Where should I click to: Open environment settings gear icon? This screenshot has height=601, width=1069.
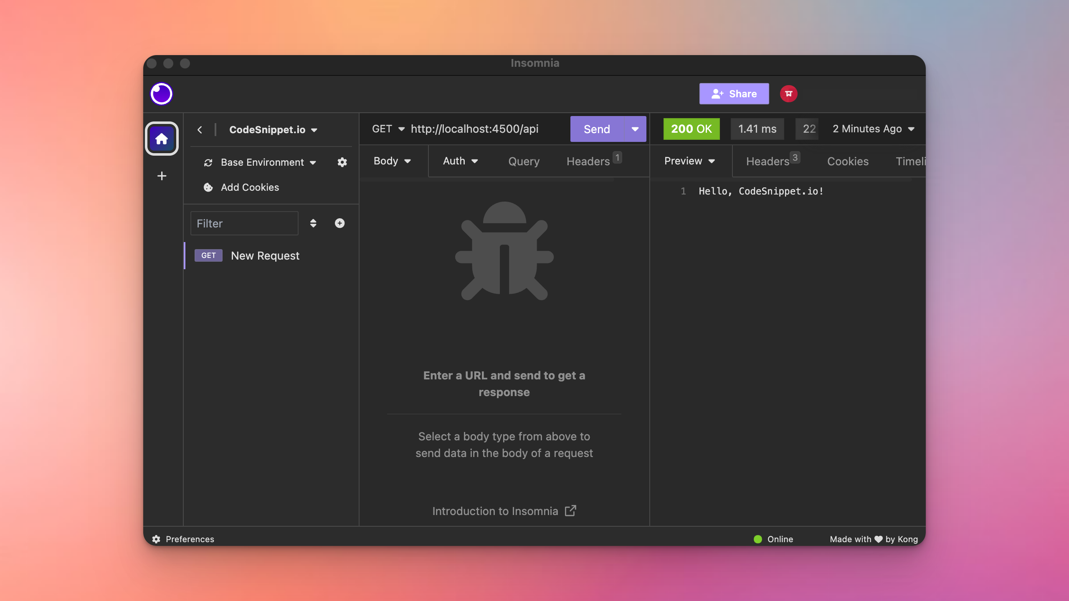[342, 162]
